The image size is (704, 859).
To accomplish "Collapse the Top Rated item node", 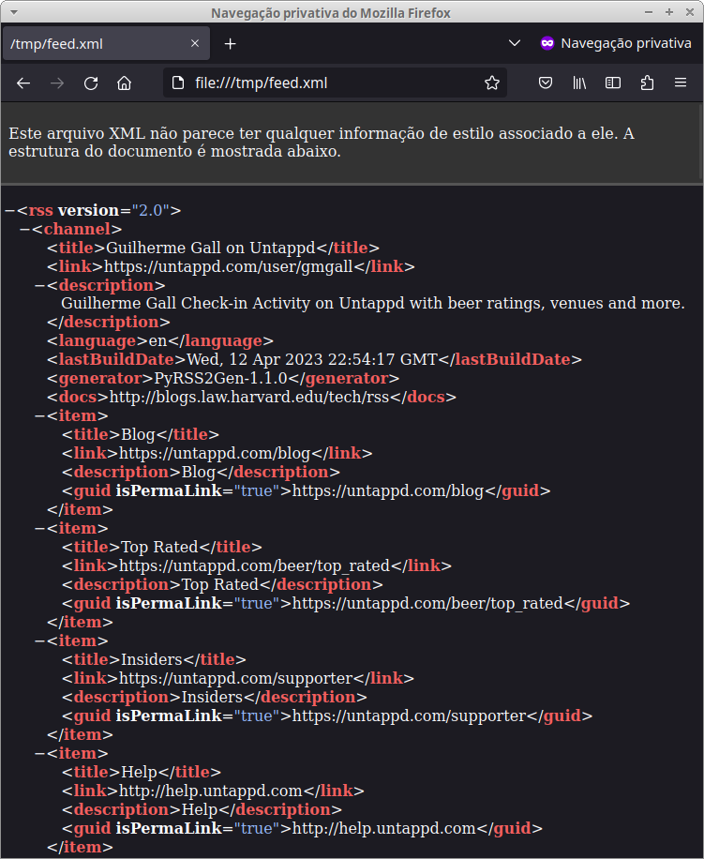I will (39, 529).
